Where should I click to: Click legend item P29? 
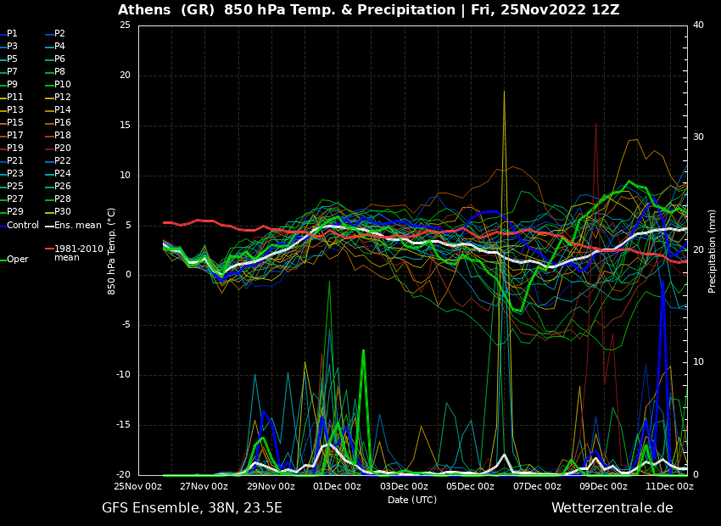tap(12, 211)
